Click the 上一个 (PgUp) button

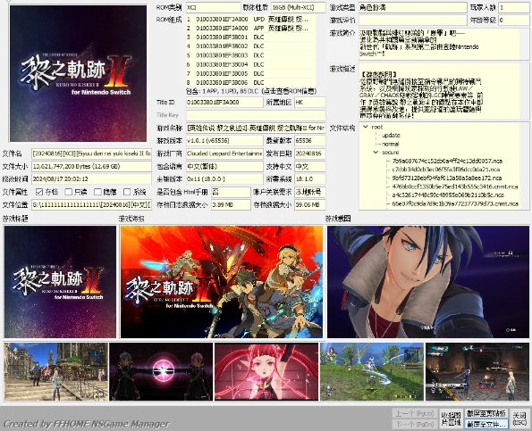(x=415, y=413)
